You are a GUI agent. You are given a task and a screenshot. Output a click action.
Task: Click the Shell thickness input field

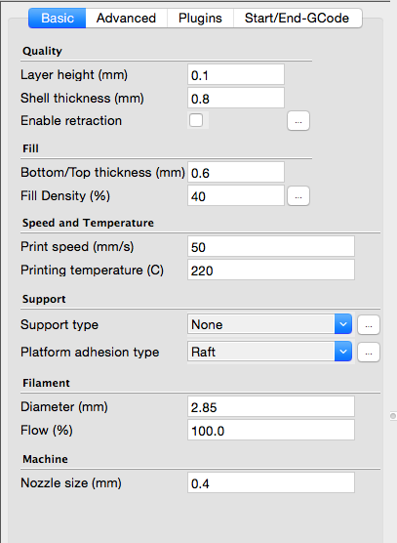[236, 98]
